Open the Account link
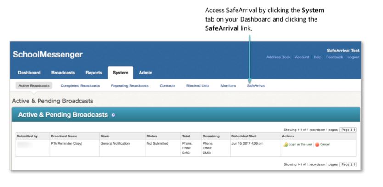Screen dimensions: 383x187 pos(302,57)
